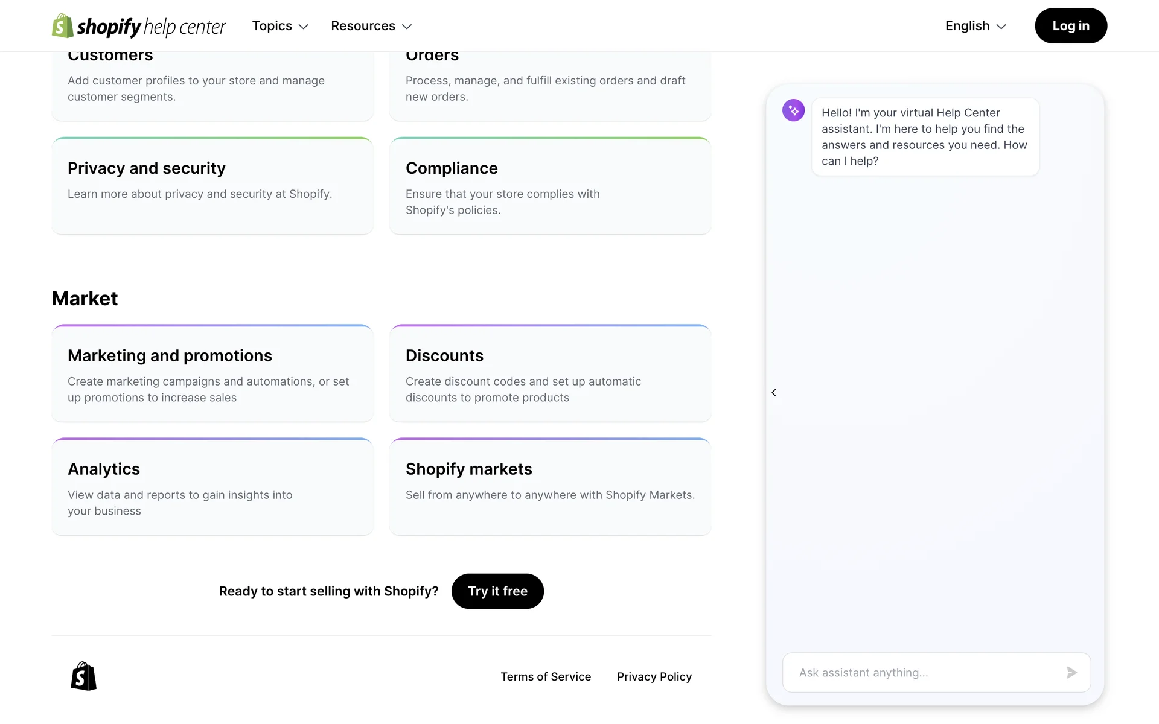Open the Resources dropdown menu
Screen dimensions: 1159x724
click(371, 26)
